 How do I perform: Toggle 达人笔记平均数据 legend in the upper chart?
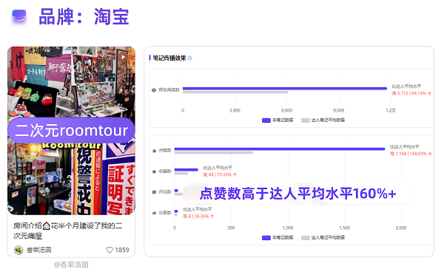(323, 120)
